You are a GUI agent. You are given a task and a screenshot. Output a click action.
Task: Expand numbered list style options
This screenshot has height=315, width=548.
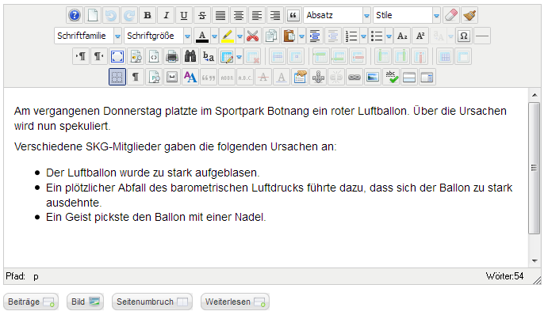[363, 36]
